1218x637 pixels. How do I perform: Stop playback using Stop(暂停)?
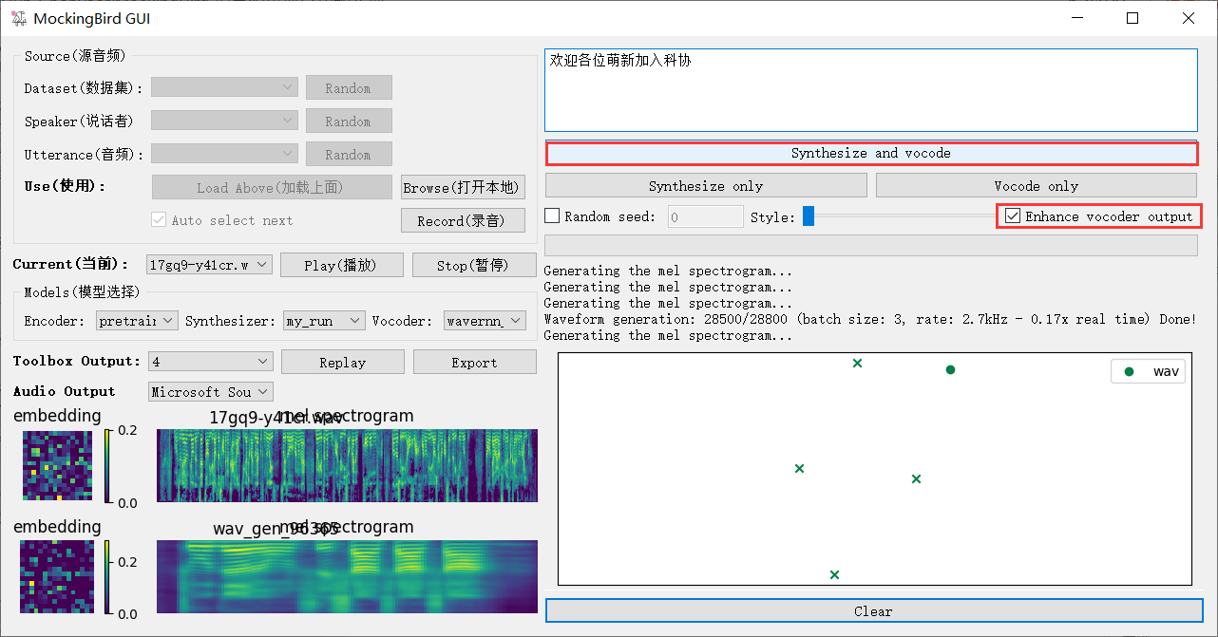pos(474,264)
